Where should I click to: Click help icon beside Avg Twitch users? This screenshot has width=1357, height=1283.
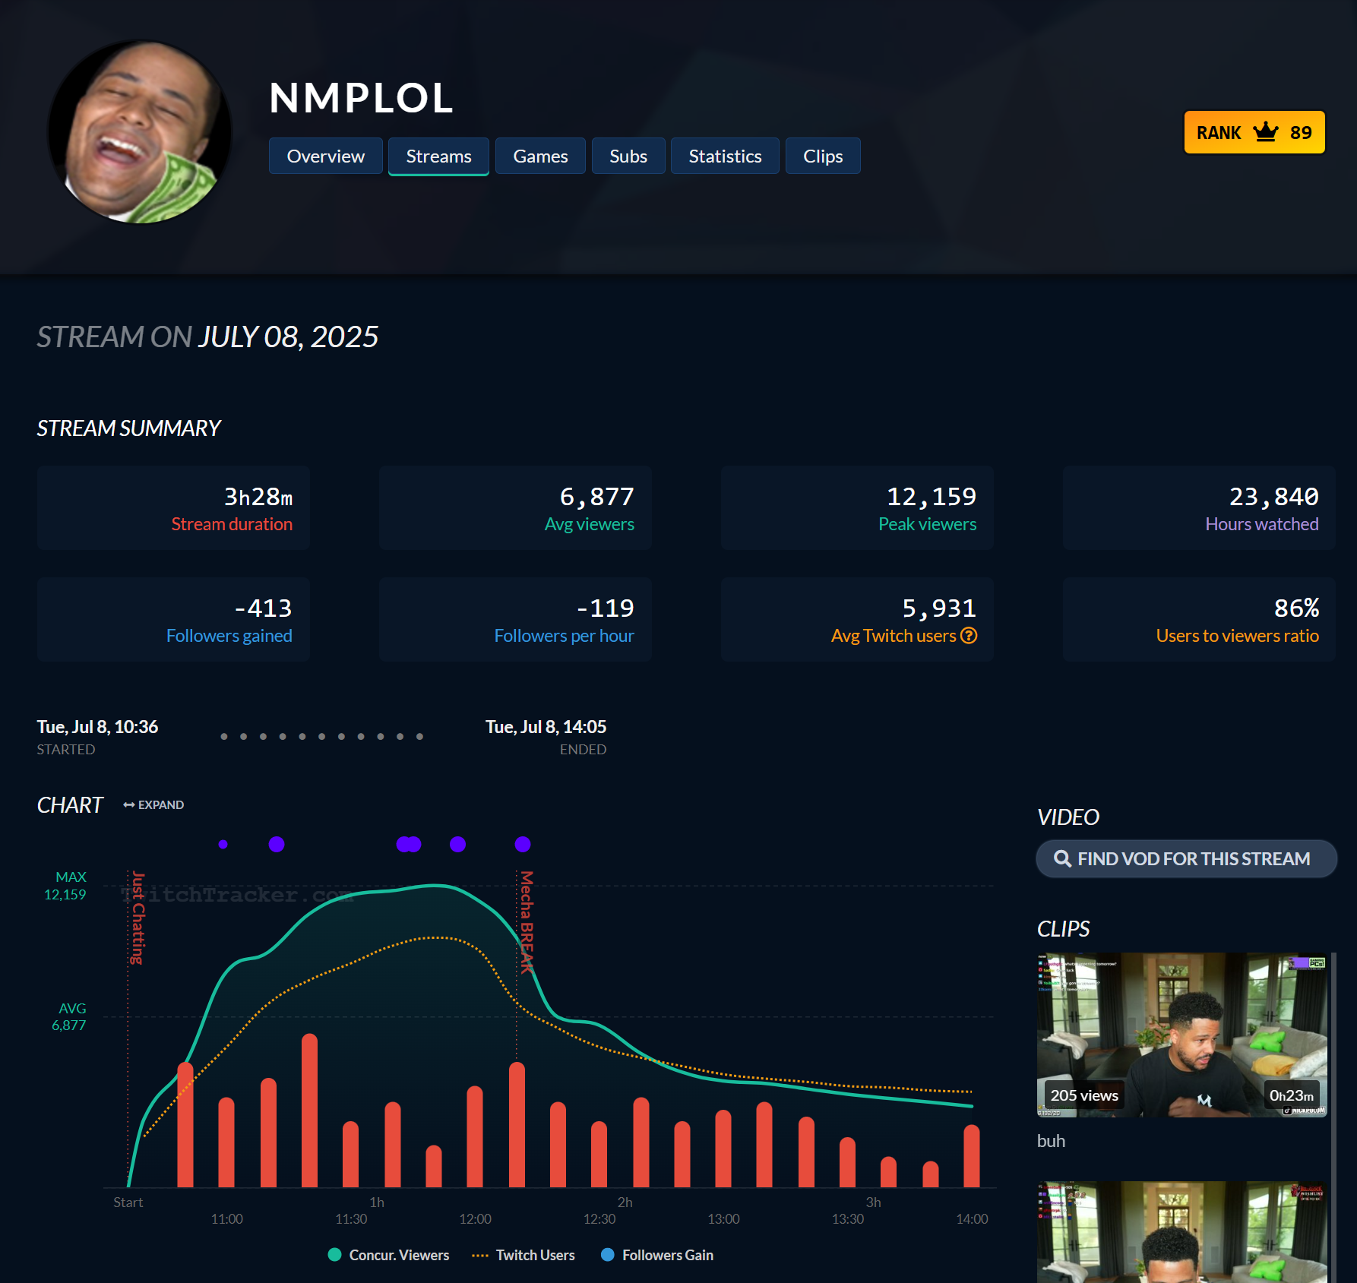[969, 635]
